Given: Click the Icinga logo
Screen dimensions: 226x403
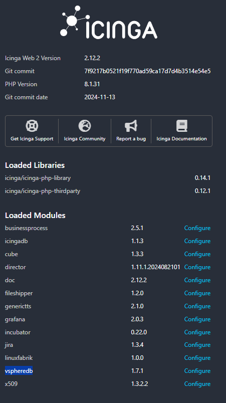Looking at the screenshot, I should 109,23.
